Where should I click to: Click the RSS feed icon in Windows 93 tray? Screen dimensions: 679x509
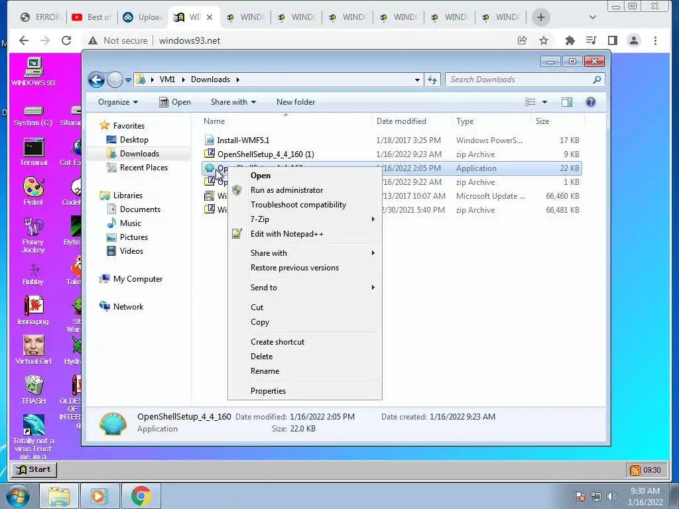[x=635, y=470]
